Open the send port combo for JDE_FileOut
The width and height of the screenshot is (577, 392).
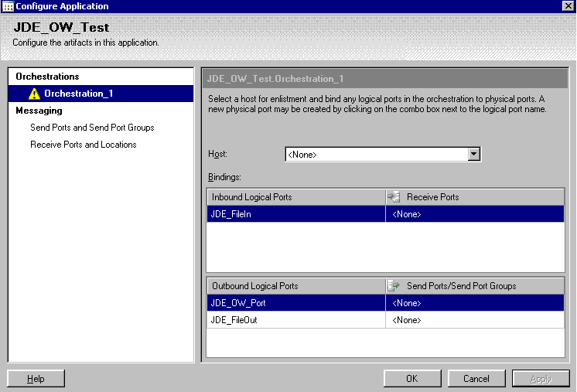point(475,320)
